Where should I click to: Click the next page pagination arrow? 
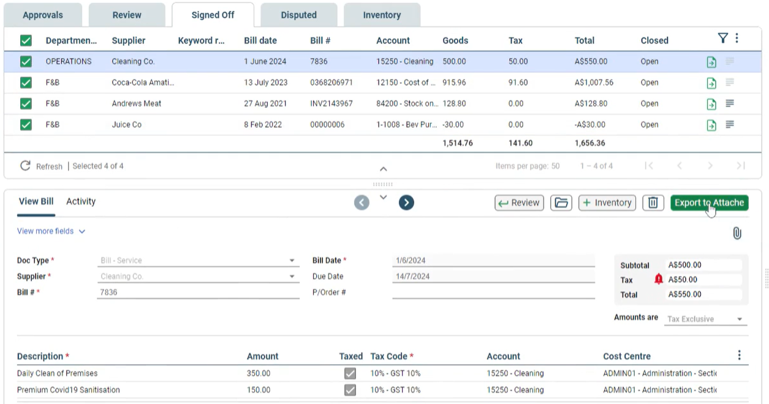point(710,166)
